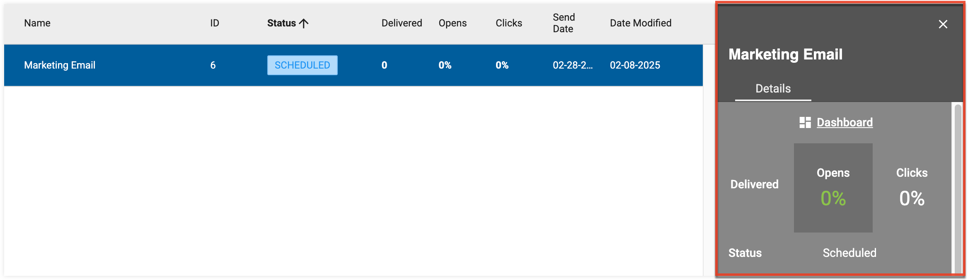The image size is (968, 280).
Task: Click the Delivered column header
Action: pos(402,23)
